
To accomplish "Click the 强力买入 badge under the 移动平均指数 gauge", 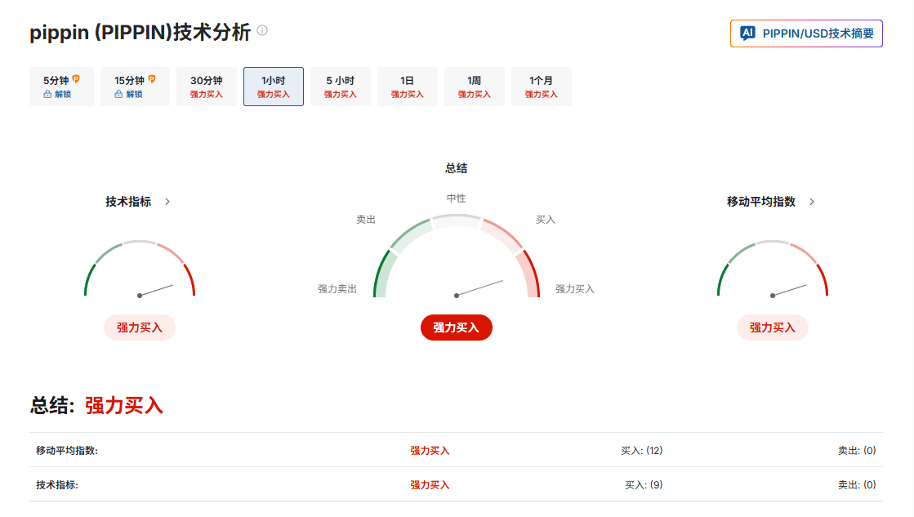I will coord(773,328).
